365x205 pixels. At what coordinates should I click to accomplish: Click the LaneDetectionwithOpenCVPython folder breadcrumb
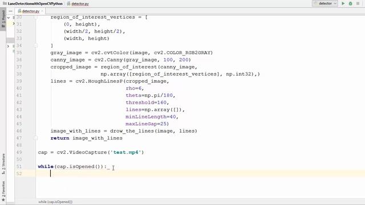[x=33, y=4]
